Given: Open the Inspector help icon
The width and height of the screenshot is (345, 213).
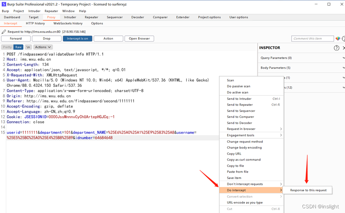Looking at the screenshot, I should pyautogui.click(x=336, y=48).
